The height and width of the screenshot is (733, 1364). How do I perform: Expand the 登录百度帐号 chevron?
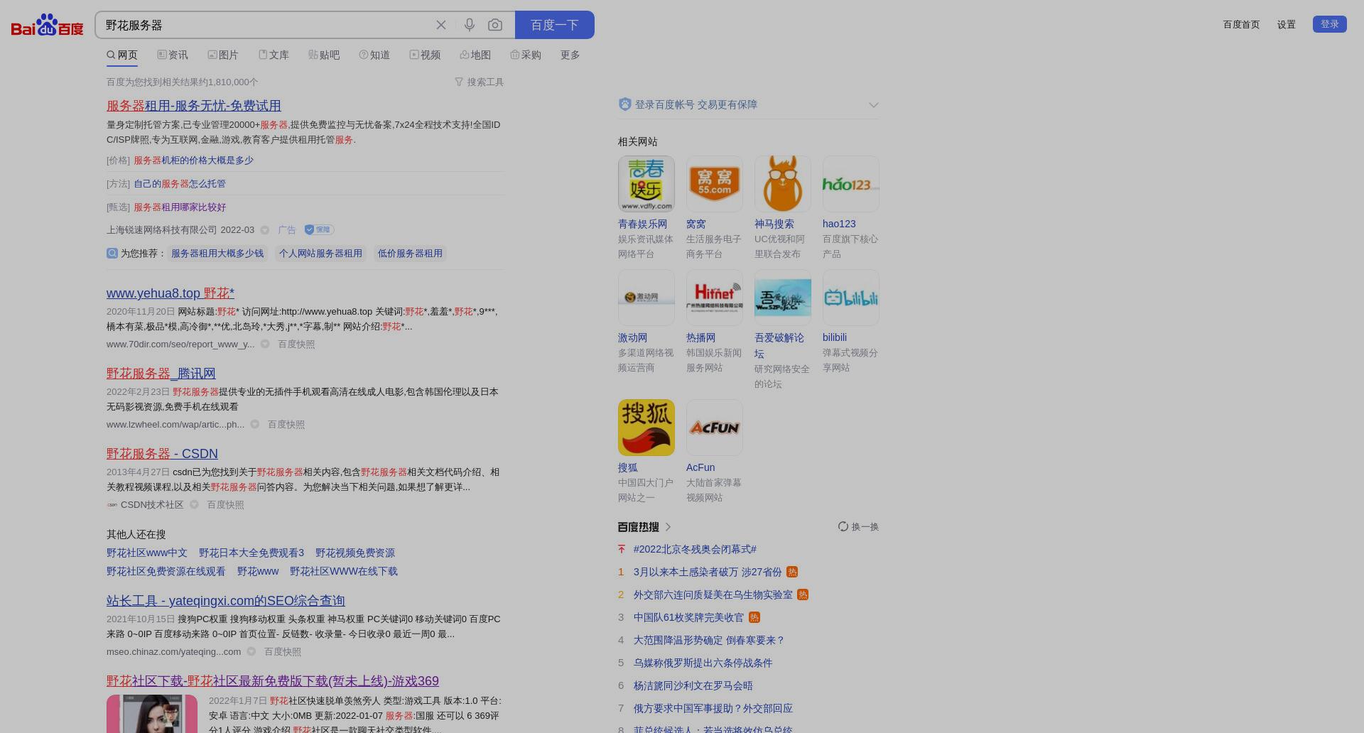coord(873,105)
